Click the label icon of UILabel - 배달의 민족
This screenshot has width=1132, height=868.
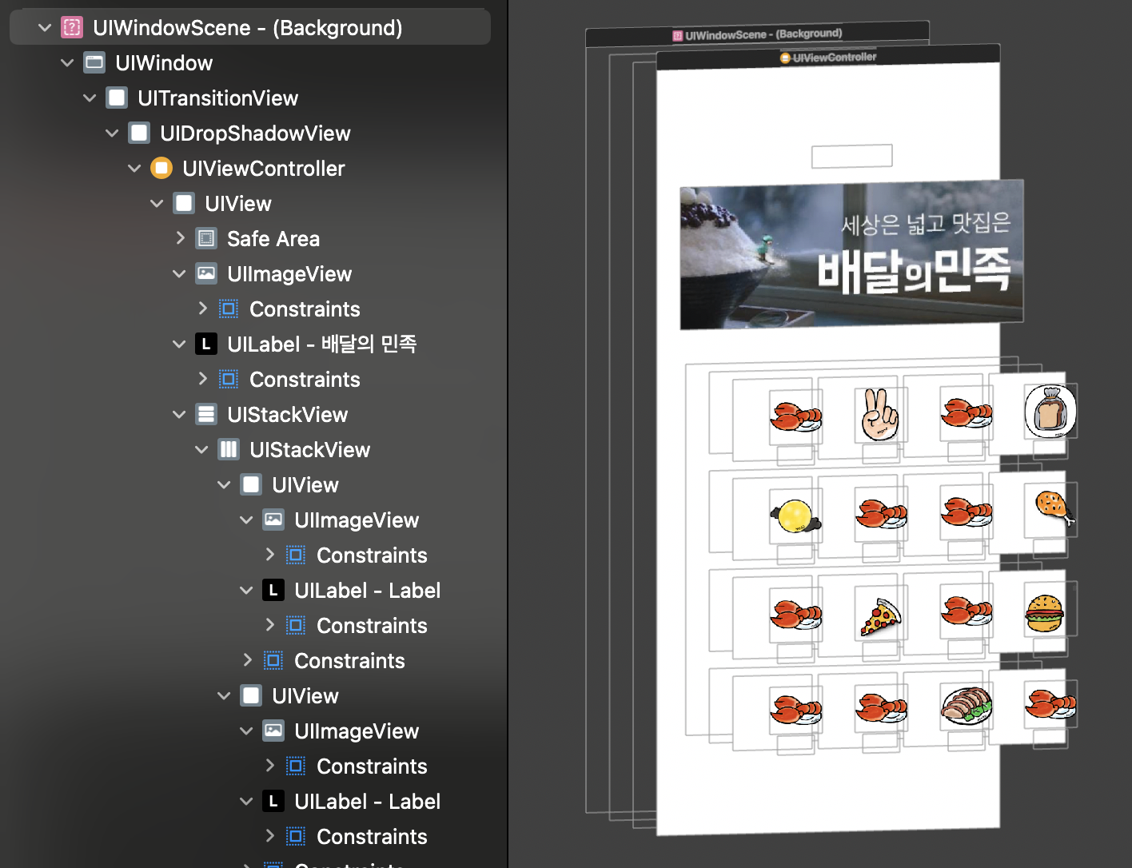click(x=206, y=344)
